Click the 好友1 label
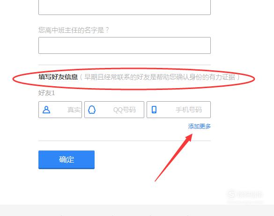This screenshot has height=216, width=274. 46,93
